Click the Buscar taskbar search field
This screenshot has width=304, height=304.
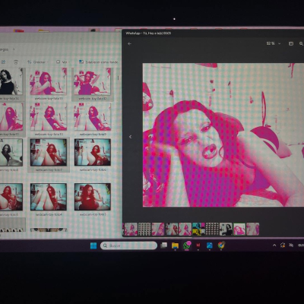coord(128,245)
